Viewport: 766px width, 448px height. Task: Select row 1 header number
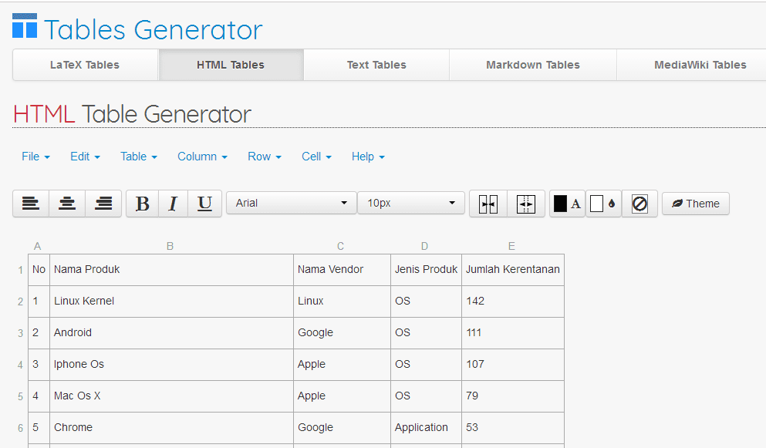(x=21, y=270)
